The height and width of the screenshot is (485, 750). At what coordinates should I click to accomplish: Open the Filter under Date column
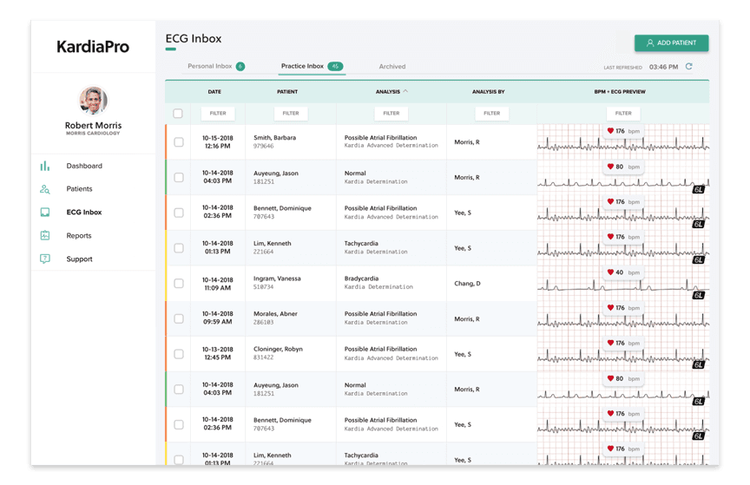pos(217,114)
